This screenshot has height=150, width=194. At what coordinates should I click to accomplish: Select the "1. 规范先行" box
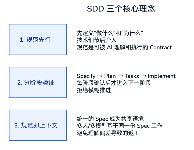coord(38,40)
